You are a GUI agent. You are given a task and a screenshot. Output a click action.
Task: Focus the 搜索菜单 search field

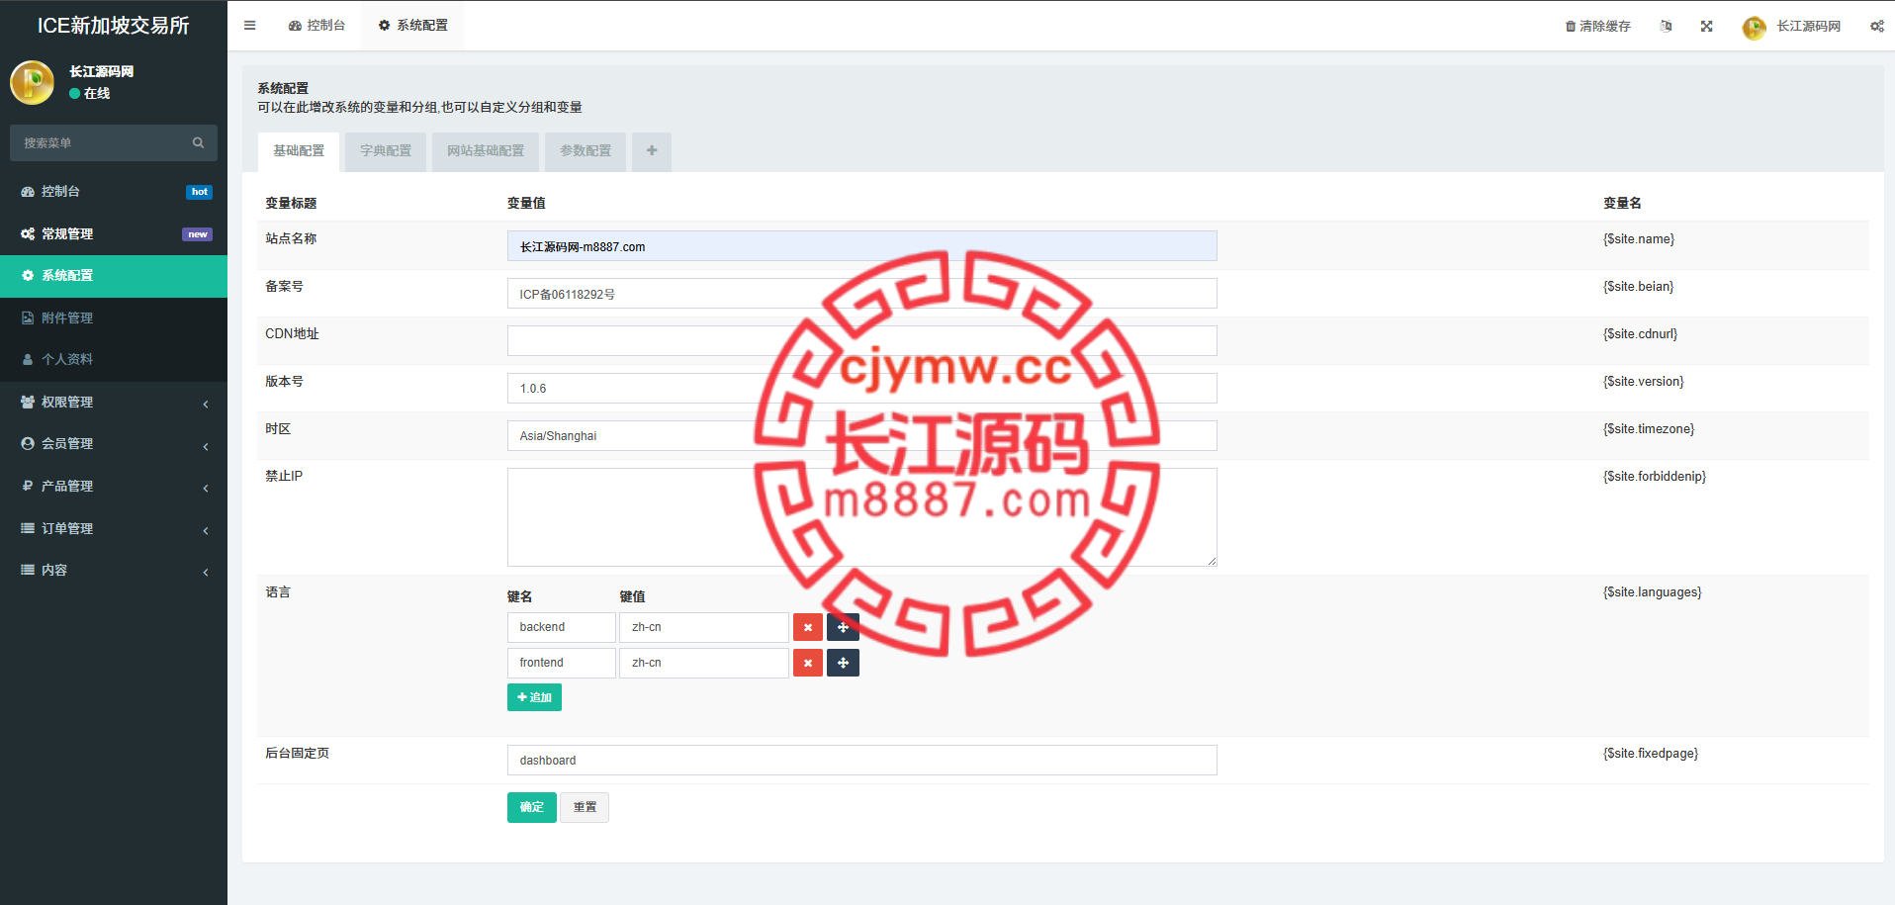point(99,142)
